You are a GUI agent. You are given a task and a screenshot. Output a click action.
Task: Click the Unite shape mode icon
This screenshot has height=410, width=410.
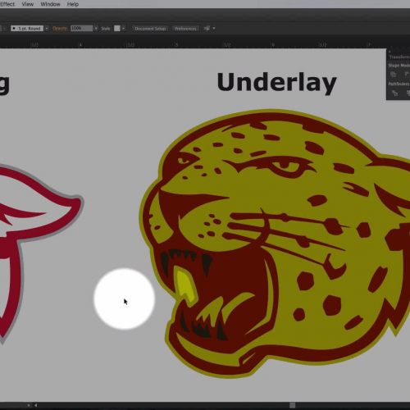394,74
